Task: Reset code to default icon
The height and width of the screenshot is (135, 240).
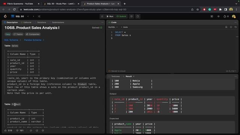Action: point(235,27)
